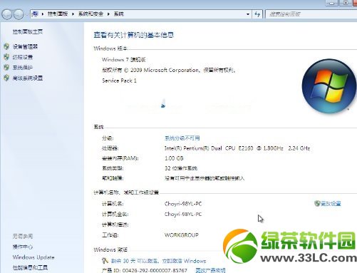357x273 pixels.
Task: Open 控制面板主页 in the sidebar
Action: point(28,31)
